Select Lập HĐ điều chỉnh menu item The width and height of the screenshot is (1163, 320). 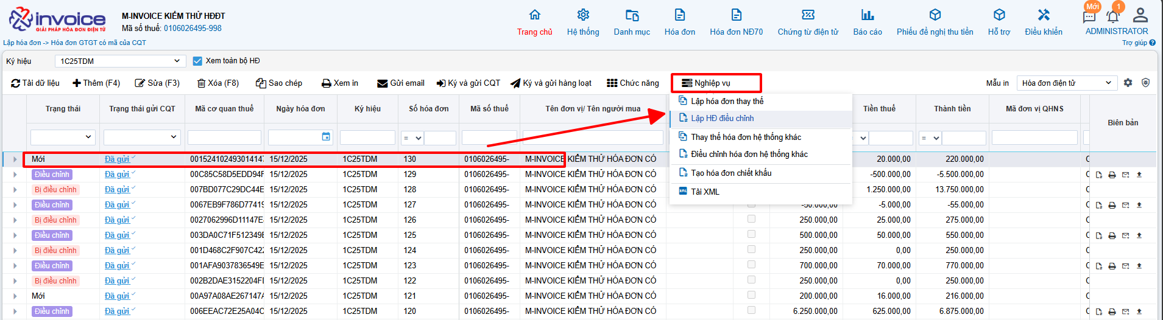pos(722,119)
